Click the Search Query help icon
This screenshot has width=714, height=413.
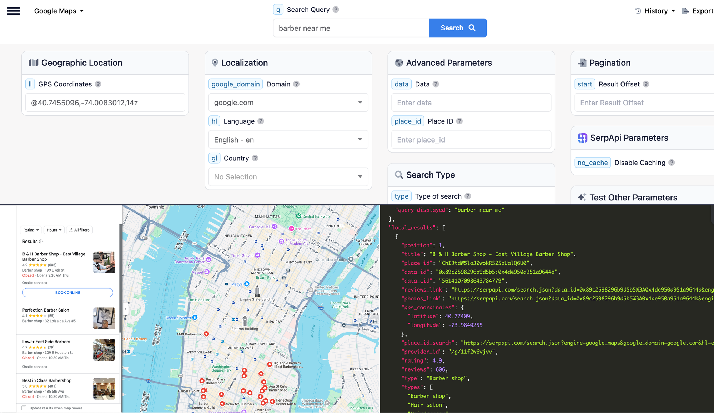point(336,10)
